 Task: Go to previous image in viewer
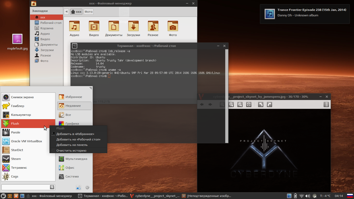point(202,104)
